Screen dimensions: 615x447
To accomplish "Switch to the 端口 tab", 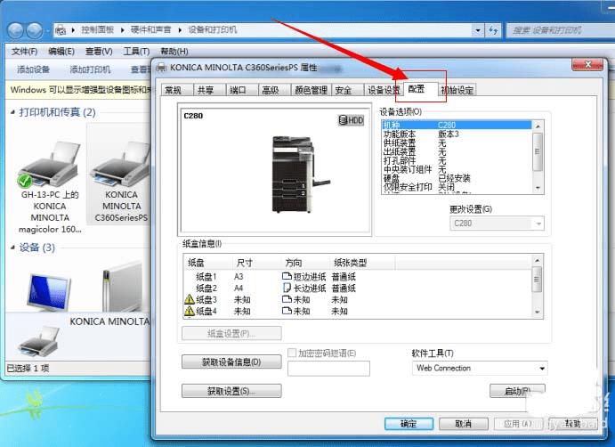I will pyautogui.click(x=242, y=90).
